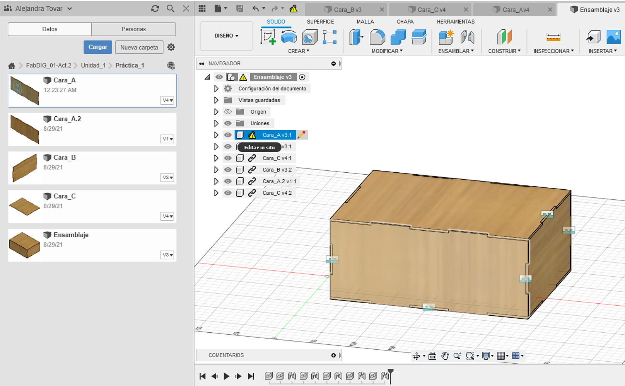Select the Look At tool
The height and width of the screenshot is (386, 625).
pos(432,356)
